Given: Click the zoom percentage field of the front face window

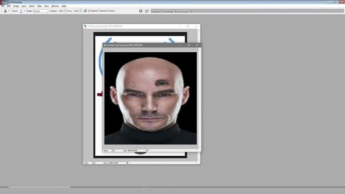Looking at the screenshot, I should tap(107, 151).
